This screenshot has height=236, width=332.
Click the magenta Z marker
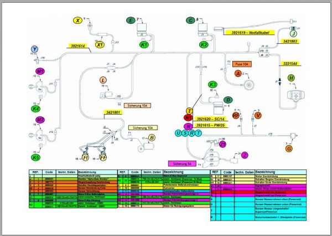coord(245,155)
